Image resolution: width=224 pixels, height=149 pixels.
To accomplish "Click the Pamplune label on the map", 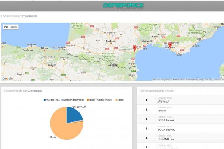I will 64,58.
